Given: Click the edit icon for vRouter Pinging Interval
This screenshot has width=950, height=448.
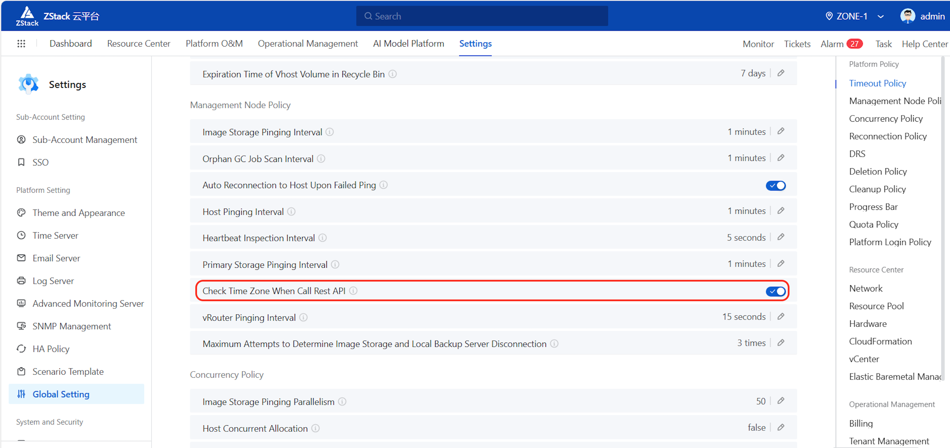Looking at the screenshot, I should point(781,317).
